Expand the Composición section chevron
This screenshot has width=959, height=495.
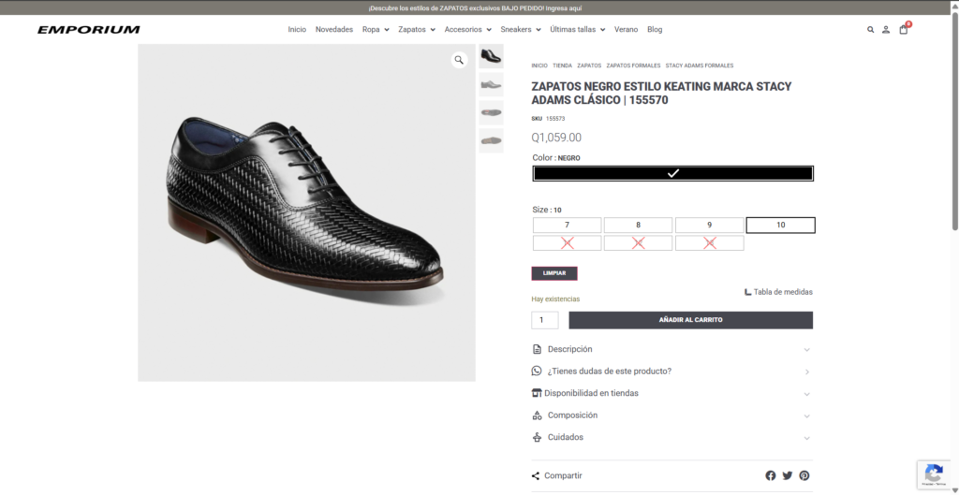pyautogui.click(x=806, y=415)
